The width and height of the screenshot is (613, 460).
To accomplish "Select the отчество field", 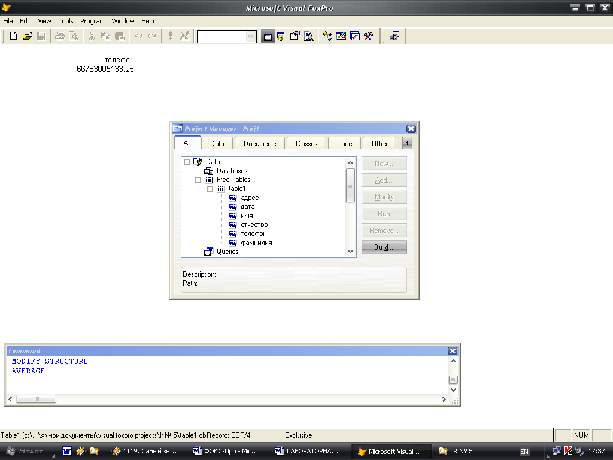I will 254,225.
